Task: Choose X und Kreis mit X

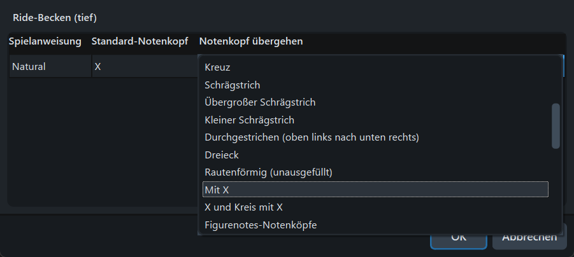Action: tap(243, 207)
